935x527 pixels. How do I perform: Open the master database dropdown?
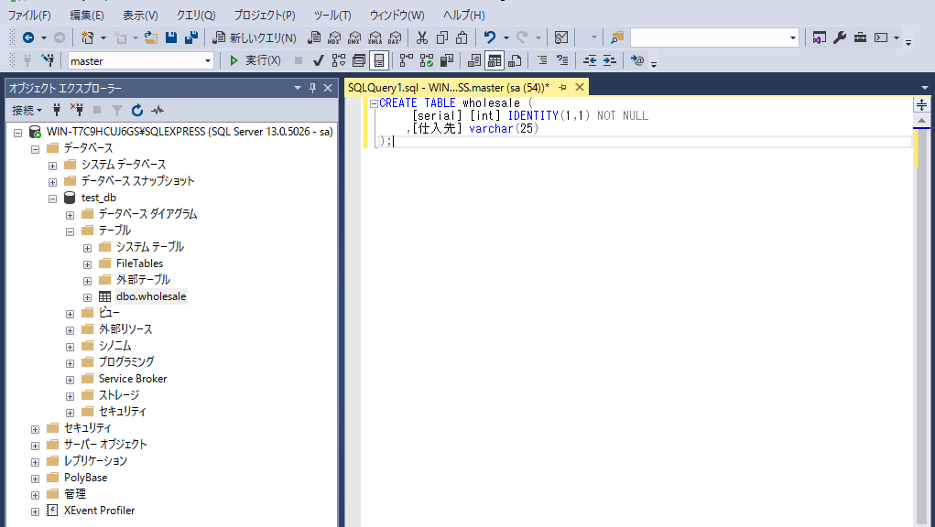tap(208, 61)
